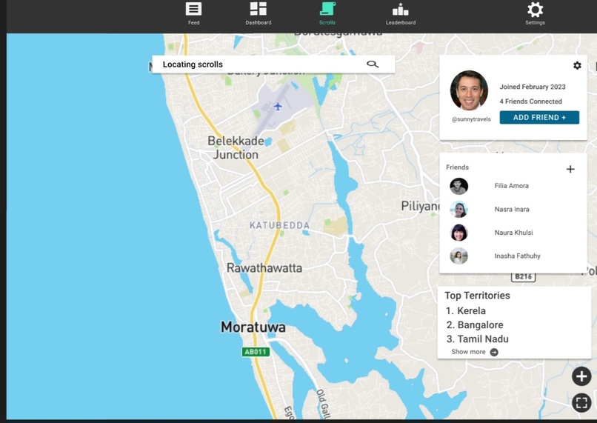Viewport: 597px width, 423px height.
Task: Switch to the Leaderboard tab label
Action: [401, 23]
